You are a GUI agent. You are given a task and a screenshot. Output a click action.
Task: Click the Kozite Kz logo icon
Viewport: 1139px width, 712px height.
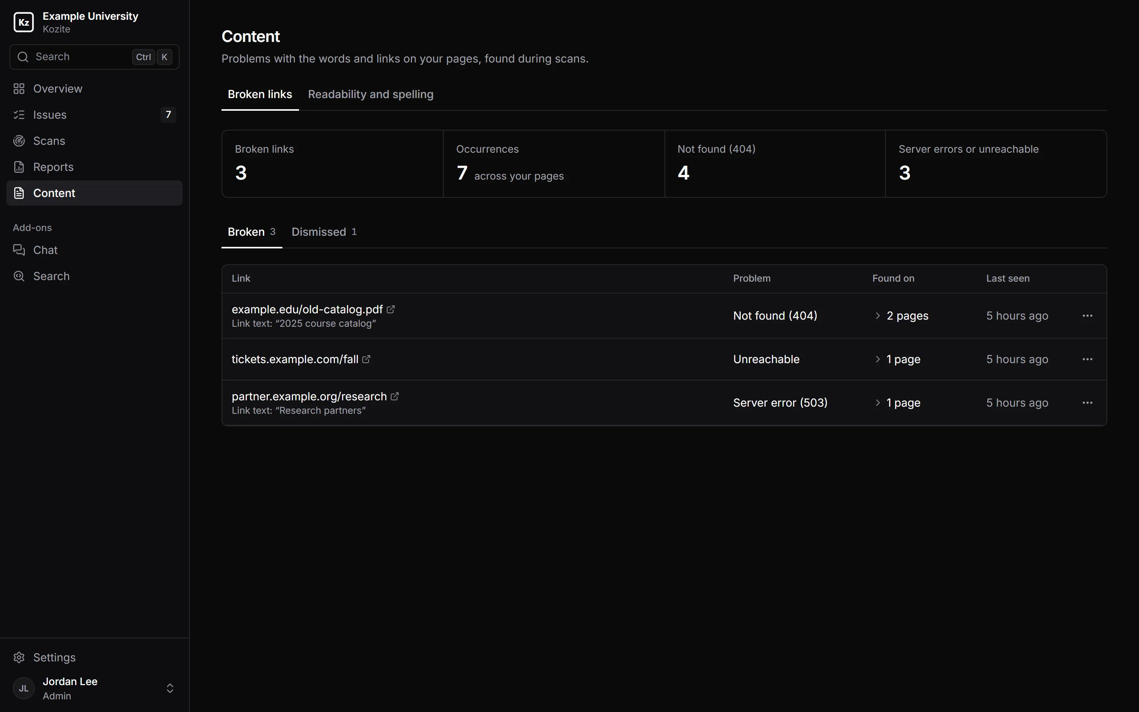click(x=24, y=22)
